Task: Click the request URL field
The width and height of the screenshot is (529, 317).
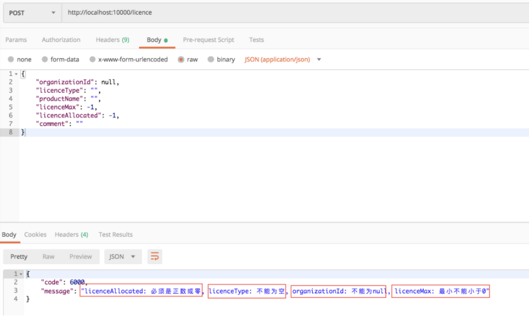Action: click(162, 12)
